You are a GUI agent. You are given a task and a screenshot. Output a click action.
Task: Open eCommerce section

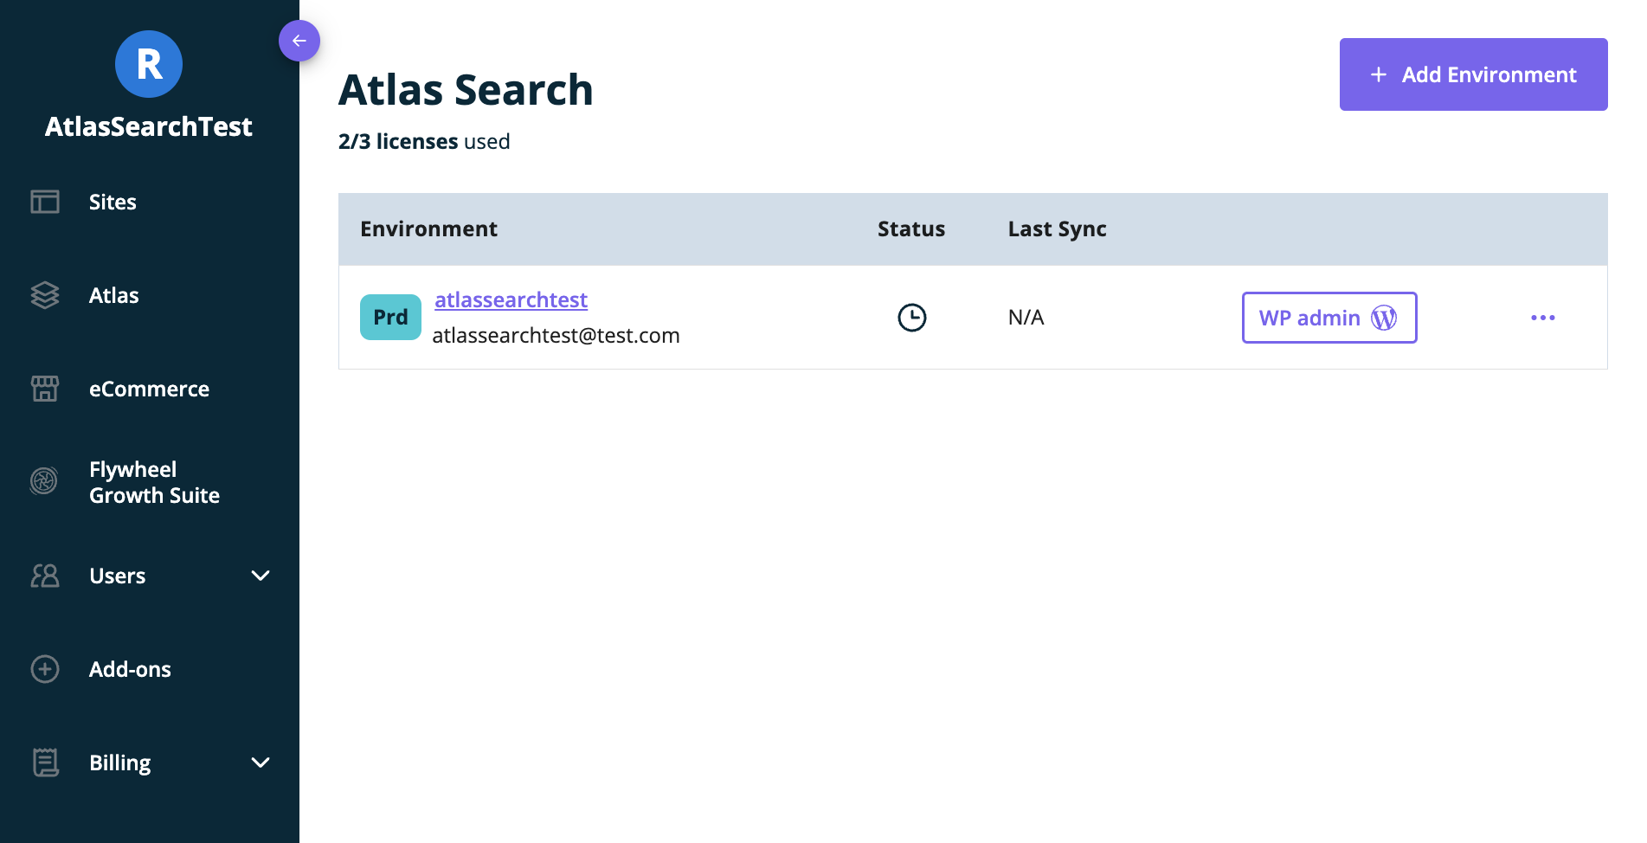pyautogui.click(x=149, y=389)
